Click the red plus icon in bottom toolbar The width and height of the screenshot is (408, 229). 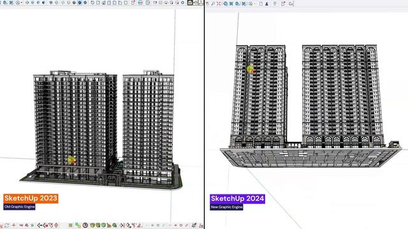pyautogui.click(x=14, y=225)
